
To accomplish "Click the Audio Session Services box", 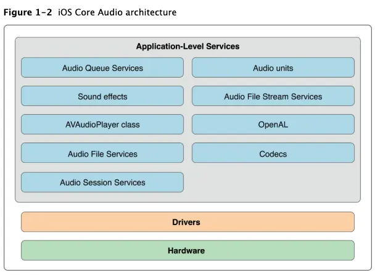I will (102, 183).
